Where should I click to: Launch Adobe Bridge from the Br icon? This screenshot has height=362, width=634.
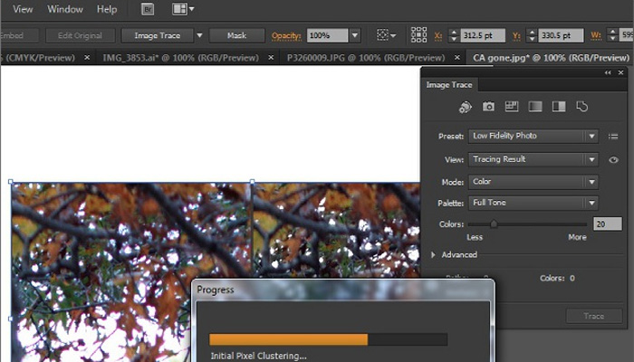pyautogui.click(x=148, y=9)
